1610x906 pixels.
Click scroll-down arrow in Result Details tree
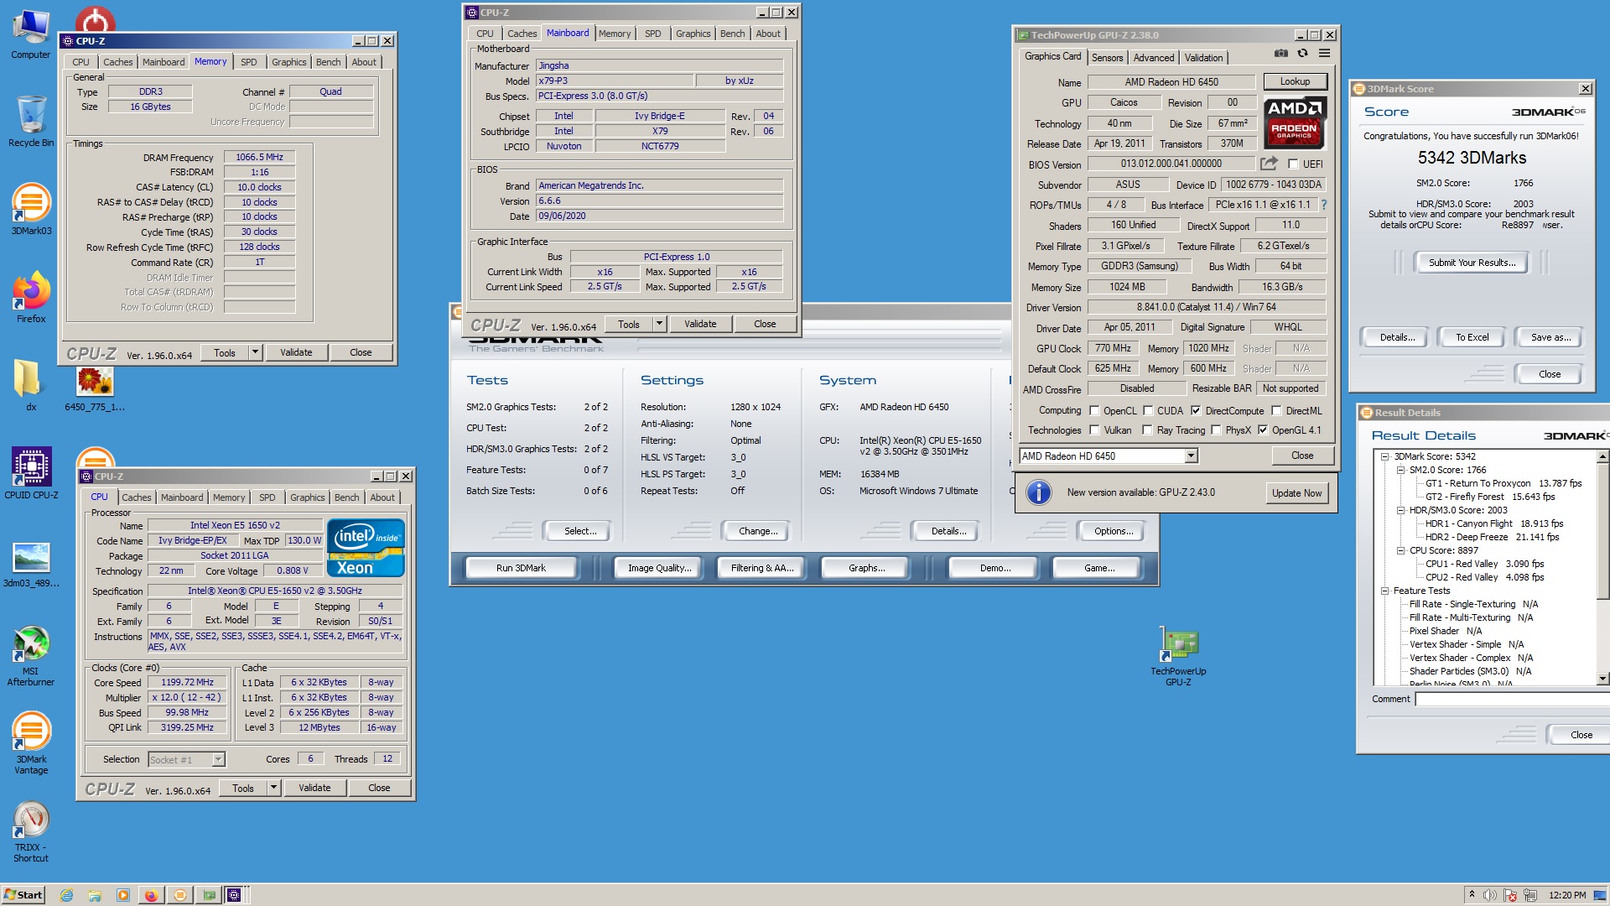[1602, 679]
